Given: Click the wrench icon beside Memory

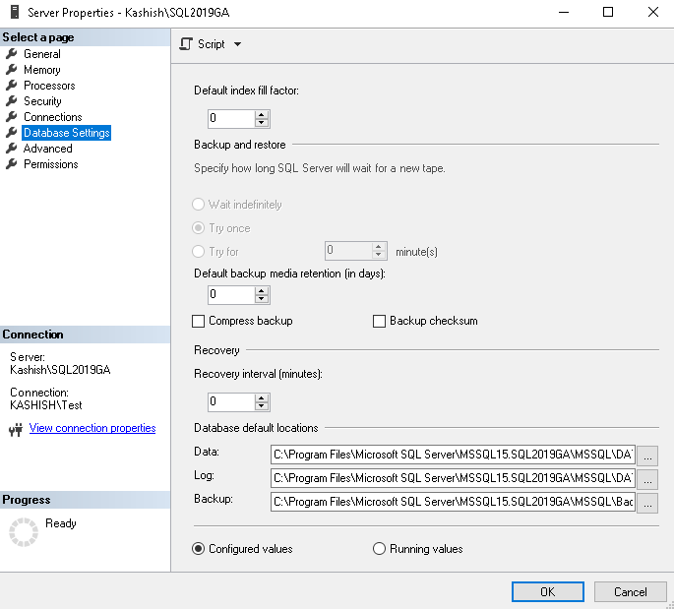Looking at the screenshot, I should pos(12,70).
